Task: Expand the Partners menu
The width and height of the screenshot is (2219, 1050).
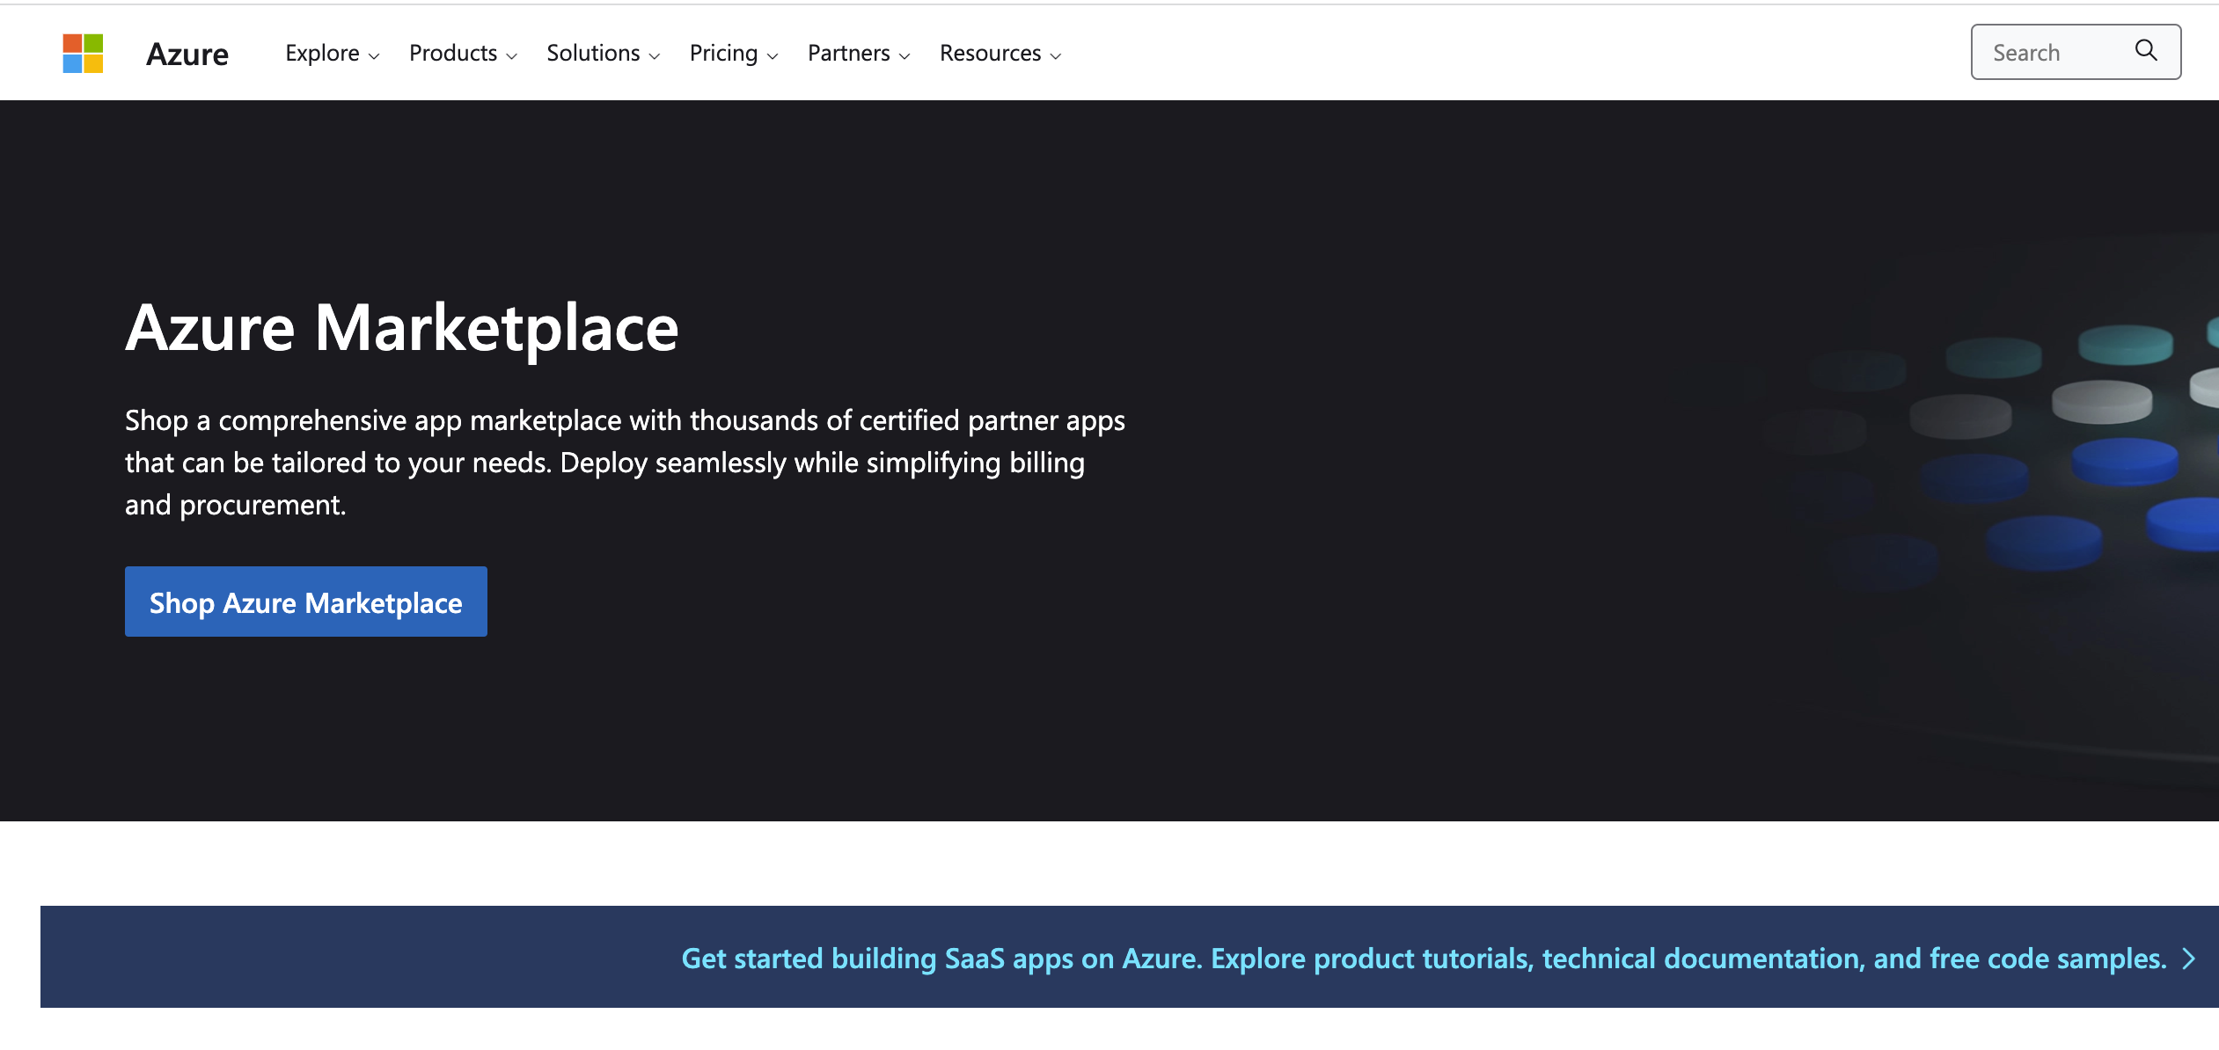Action: (x=859, y=54)
